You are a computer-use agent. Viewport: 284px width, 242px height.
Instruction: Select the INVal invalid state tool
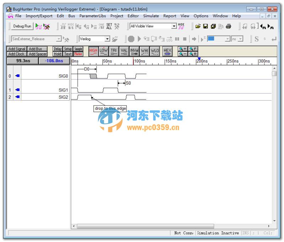click(x=134, y=51)
